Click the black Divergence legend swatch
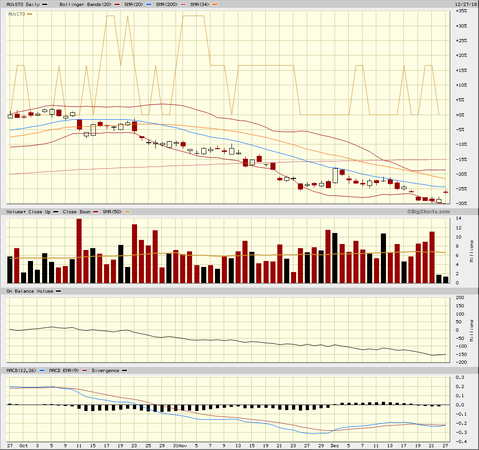Screen dimensions: 479x450 [x=124, y=371]
